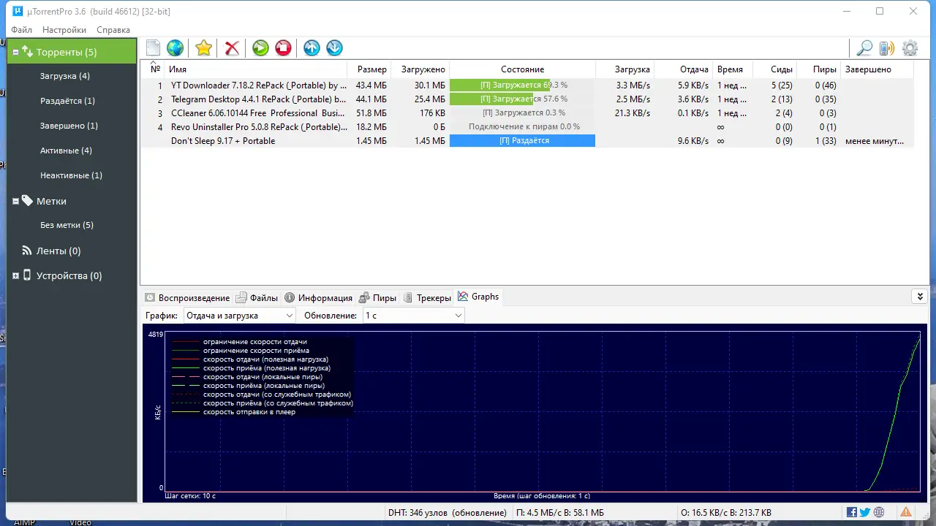Select Неактивные (1) category
Screen dimensions: 936x526
[71, 175]
